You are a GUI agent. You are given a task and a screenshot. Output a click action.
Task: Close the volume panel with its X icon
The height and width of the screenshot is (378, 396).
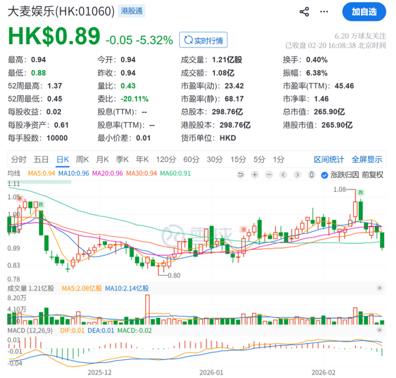point(380,288)
